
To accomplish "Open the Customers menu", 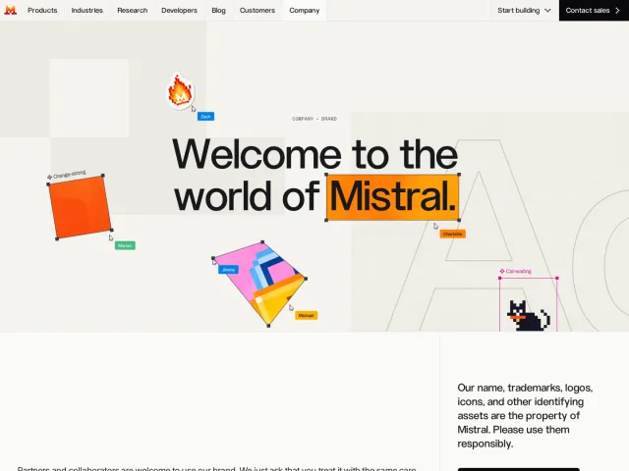I will click(x=257, y=11).
